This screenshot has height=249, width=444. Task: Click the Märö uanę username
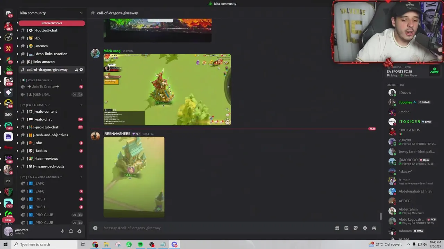(x=112, y=51)
